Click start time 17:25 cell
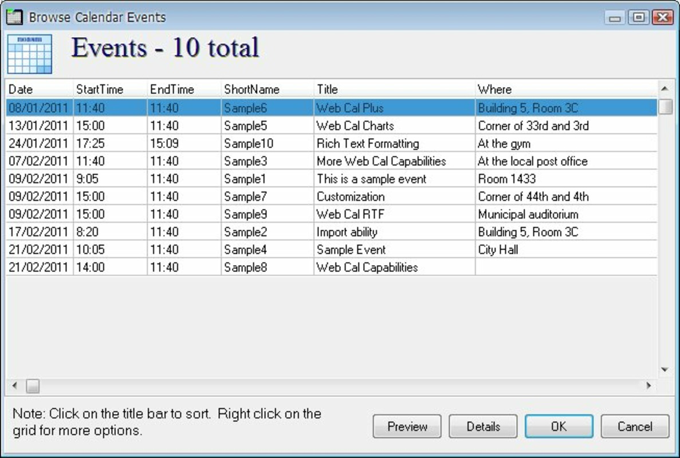 (x=110, y=144)
